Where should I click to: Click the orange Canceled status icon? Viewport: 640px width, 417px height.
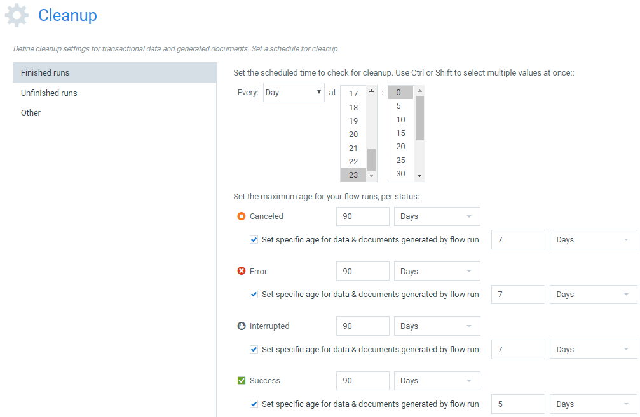click(242, 216)
